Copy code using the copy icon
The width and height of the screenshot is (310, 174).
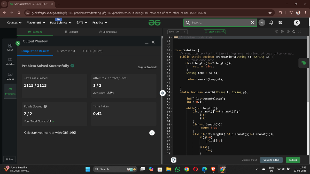277,32
